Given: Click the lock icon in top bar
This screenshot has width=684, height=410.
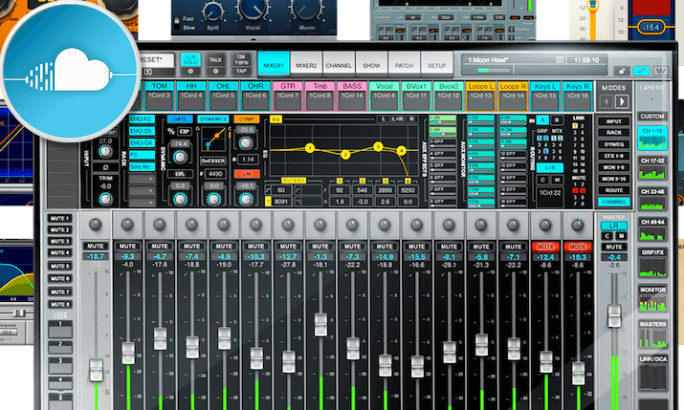Looking at the screenshot, I should click(622, 71).
